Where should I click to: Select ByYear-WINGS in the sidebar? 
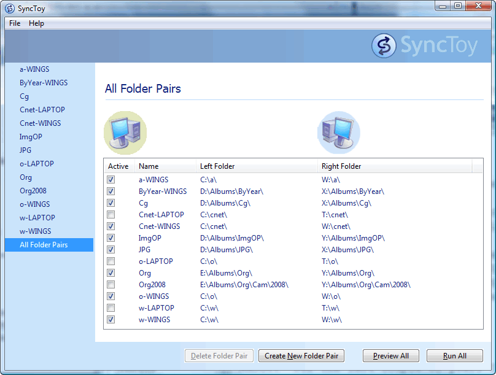44,83
